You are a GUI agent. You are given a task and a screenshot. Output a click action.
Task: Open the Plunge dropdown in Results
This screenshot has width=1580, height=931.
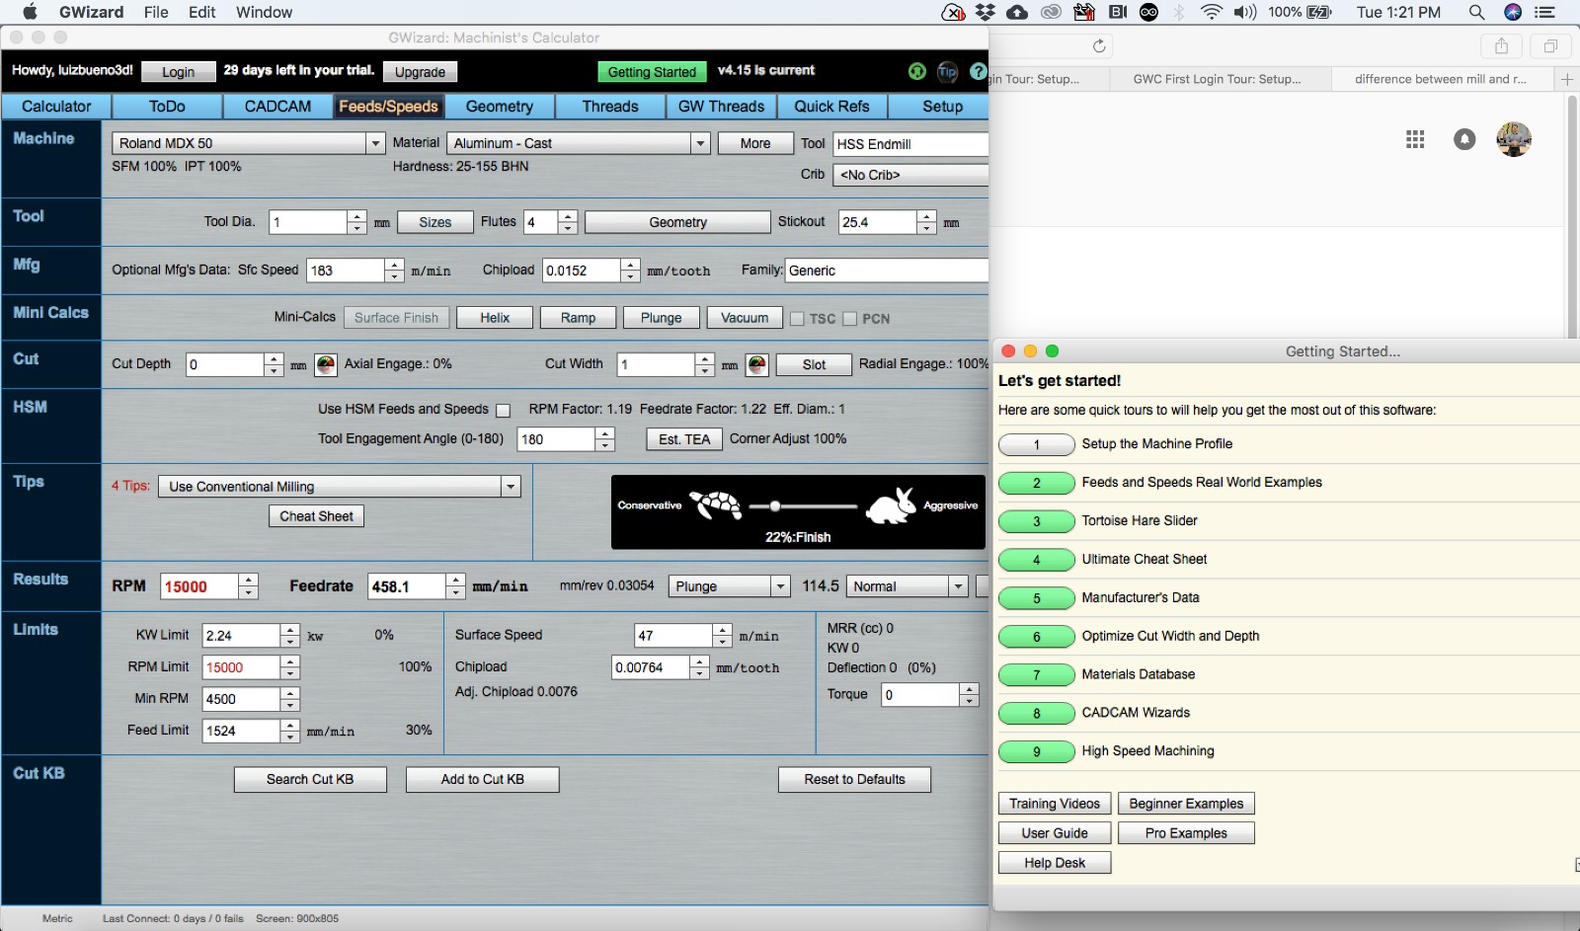[x=730, y=586]
